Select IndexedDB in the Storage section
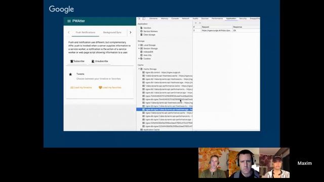Image resolution: width=324 pixels, height=182 pixels. click(x=148, y=52)
